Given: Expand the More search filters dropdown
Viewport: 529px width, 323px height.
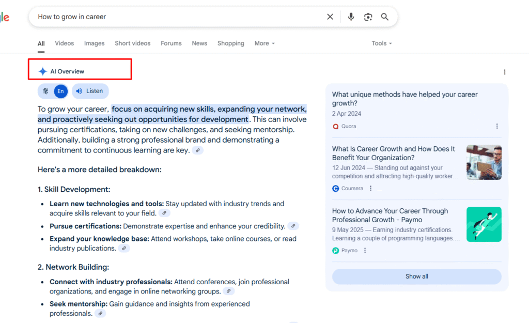Looking at the screenshot, I should pos(264,43).
